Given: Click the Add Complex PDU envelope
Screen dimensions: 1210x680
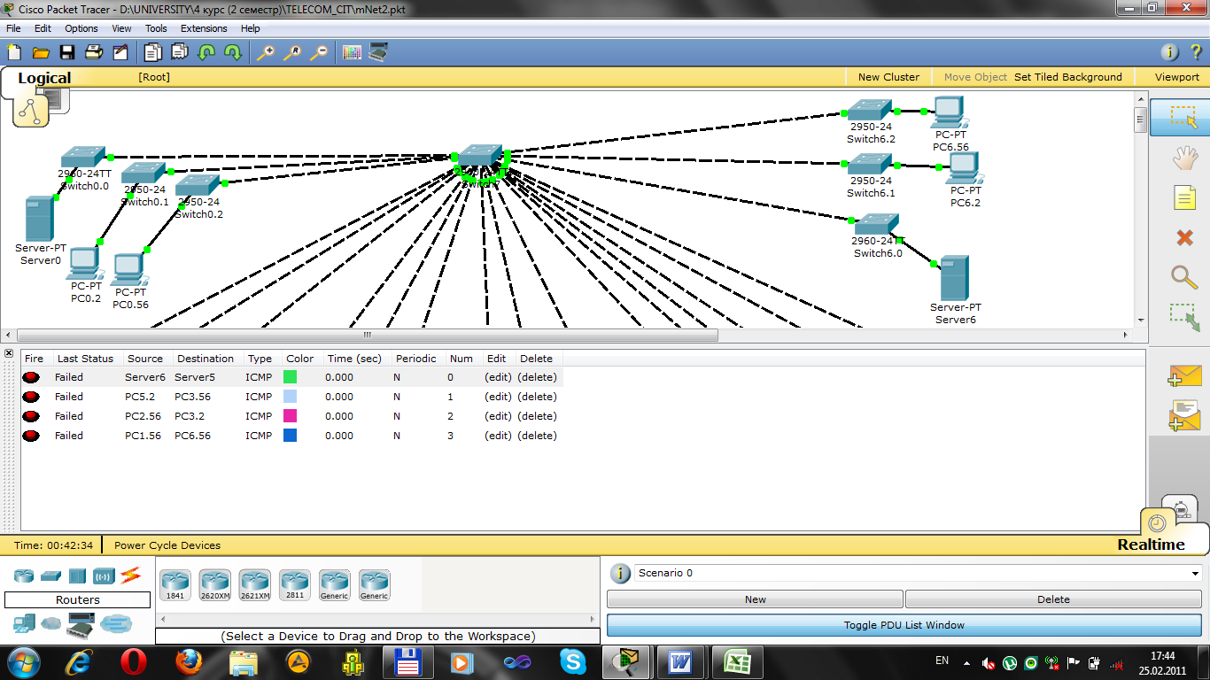Looking at the screenshot, I should click(1184, 415).
